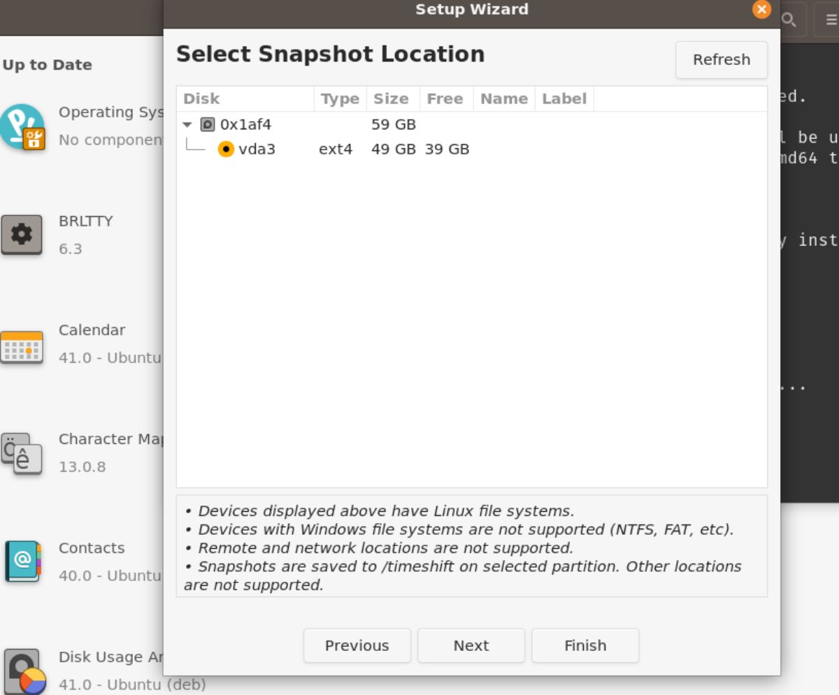Sort by the Type column header
Viewport: 839px width, 695px height.
pos(340,99)
